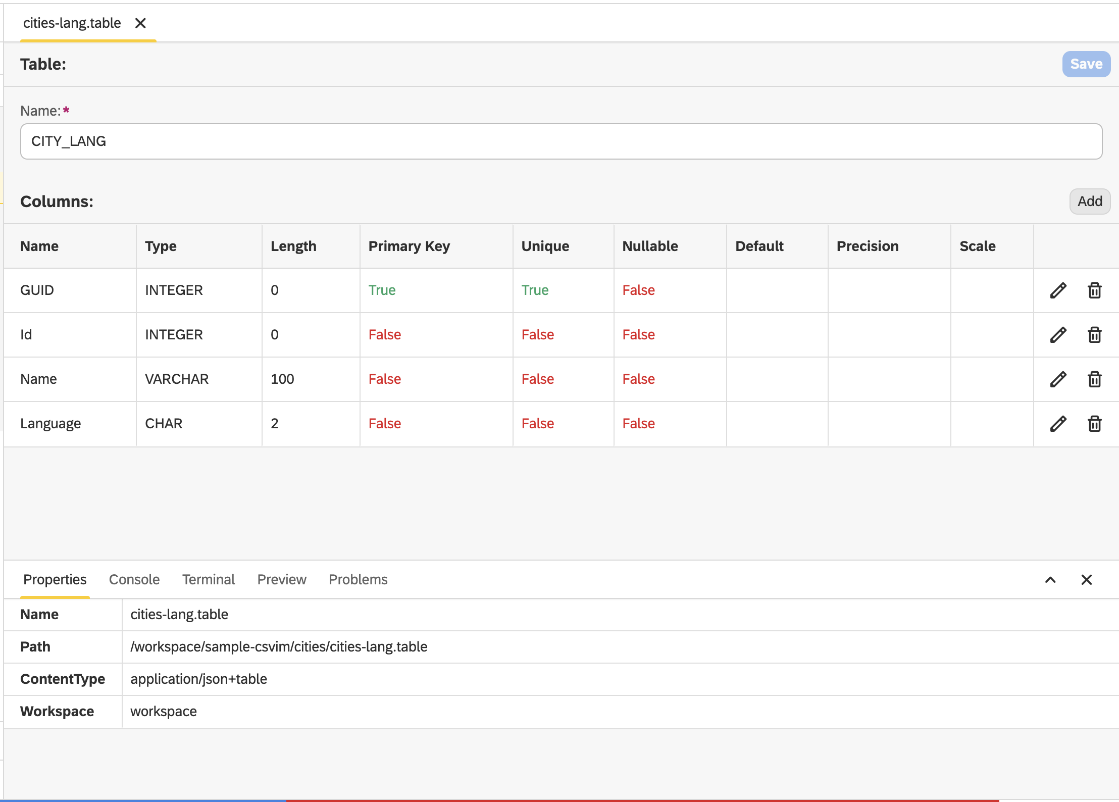Click GUID's Primary Key True value

pos(382,290)
